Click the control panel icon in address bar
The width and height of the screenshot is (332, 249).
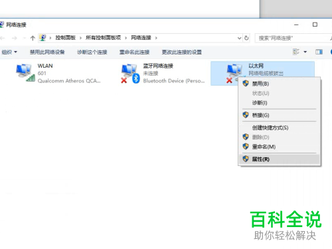[x=42, y=38]
